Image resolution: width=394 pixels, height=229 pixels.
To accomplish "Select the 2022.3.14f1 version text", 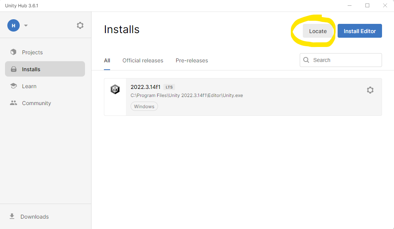I will click(x=145, y=87).
